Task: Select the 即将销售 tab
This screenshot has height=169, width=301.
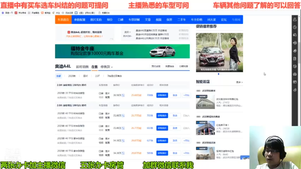Action: coord(82,67)
